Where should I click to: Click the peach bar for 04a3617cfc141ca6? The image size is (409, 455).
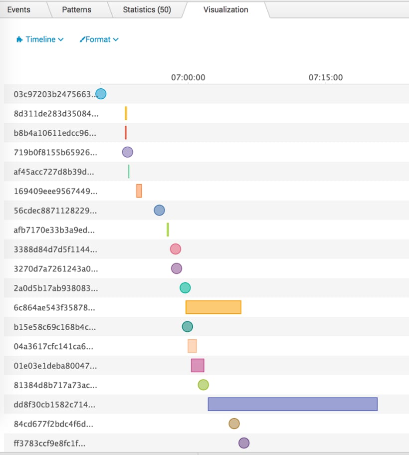coord(192,346)
